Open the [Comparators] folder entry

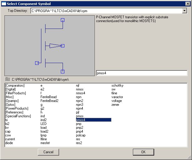pos(15,85)
